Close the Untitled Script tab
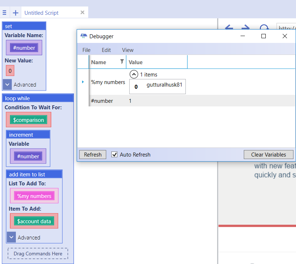Screen dimensions: 296x264 coord(82,13)
